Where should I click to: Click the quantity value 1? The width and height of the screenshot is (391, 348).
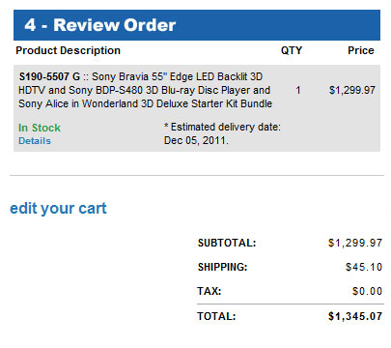(x=298, y=90)
